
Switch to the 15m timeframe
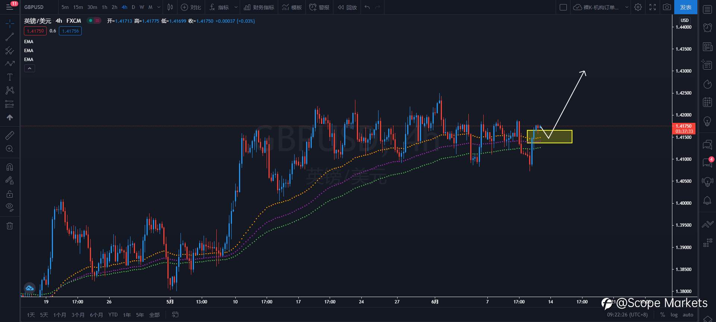tap(78, 7)
